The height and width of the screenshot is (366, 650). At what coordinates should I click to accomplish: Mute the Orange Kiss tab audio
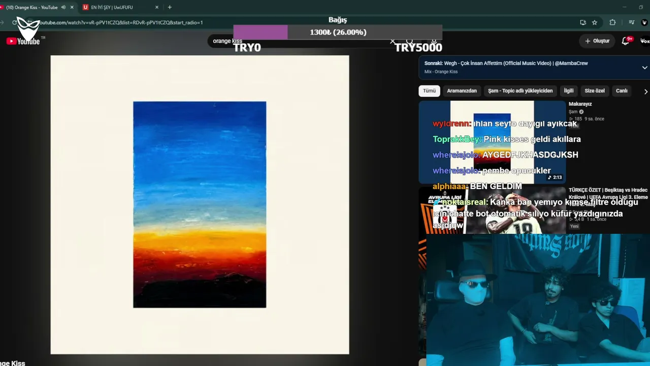[x=63, y=7]
